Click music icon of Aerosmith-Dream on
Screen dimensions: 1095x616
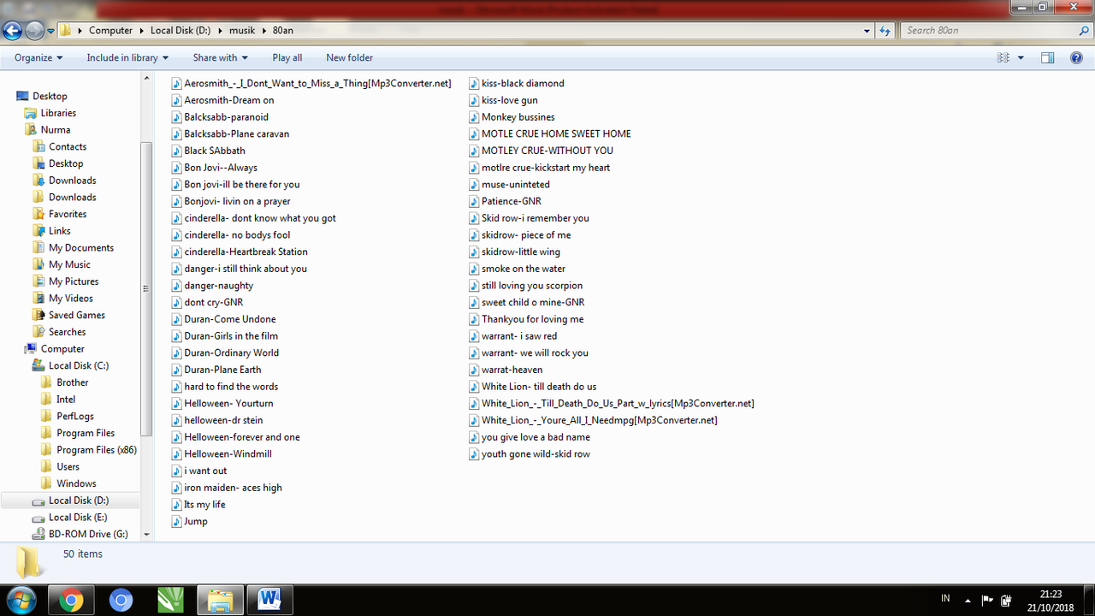click(x=177, y=100)
